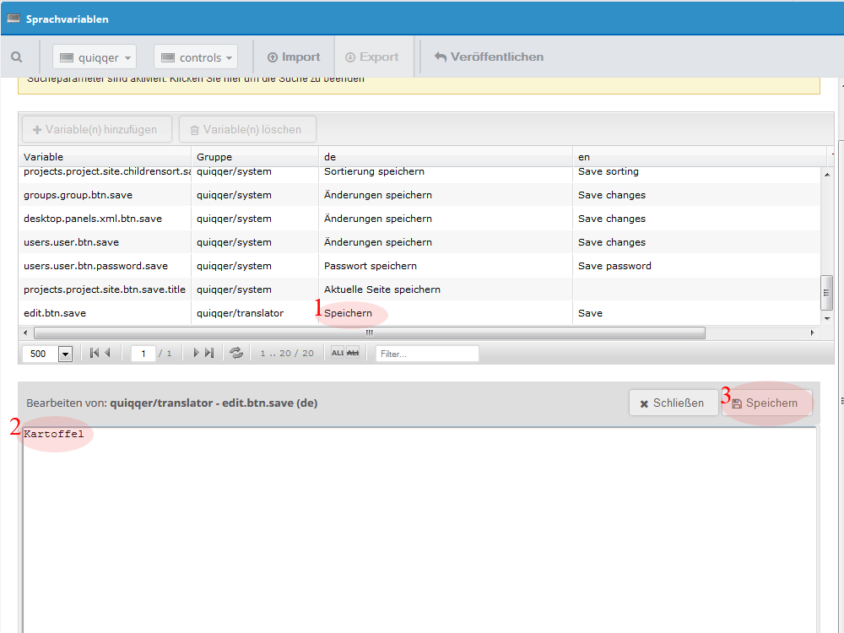This screenshot has width=844, height=633.
Task: Click the yellow search-active notice bar
Action: coord(419,85)
